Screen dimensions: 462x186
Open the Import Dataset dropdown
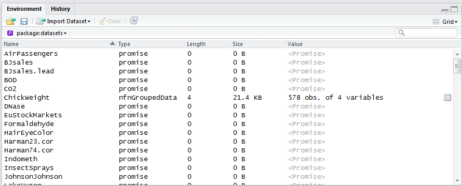[63, 21]
